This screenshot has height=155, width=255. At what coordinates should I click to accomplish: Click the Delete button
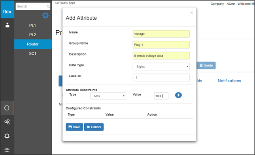[206, 66]
